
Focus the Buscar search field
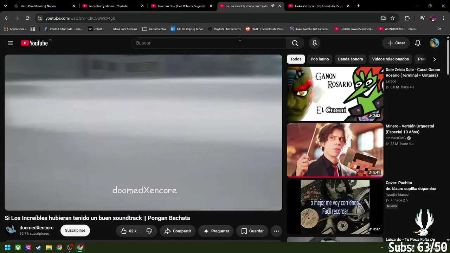pyautogui.click(x=208, y=43)
